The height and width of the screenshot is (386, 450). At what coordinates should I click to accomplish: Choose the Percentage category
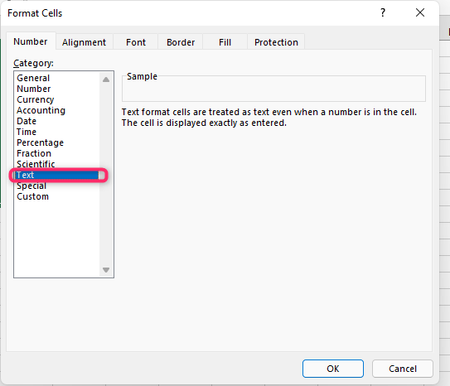40,142
